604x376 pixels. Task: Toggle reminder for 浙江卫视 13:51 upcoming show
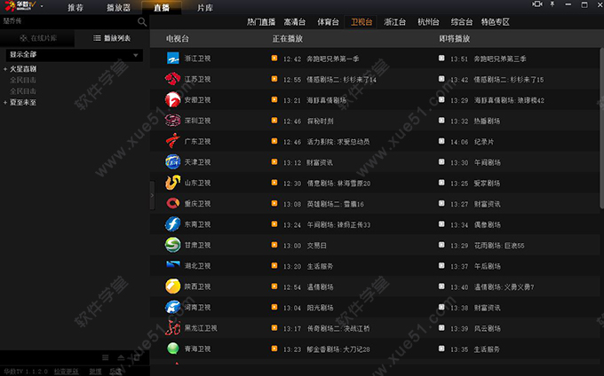(x=441, y=59)
